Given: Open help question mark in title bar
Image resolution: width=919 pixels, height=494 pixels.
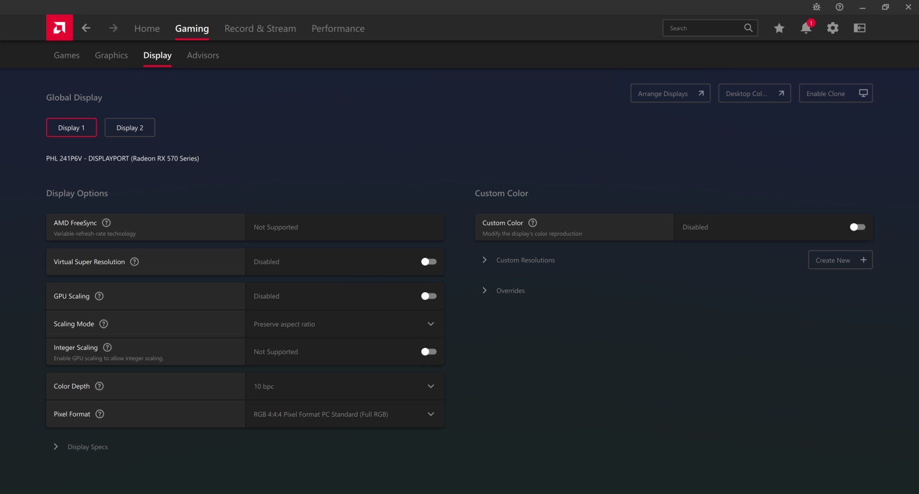Looking at the screenshot, I should (840, 6).
